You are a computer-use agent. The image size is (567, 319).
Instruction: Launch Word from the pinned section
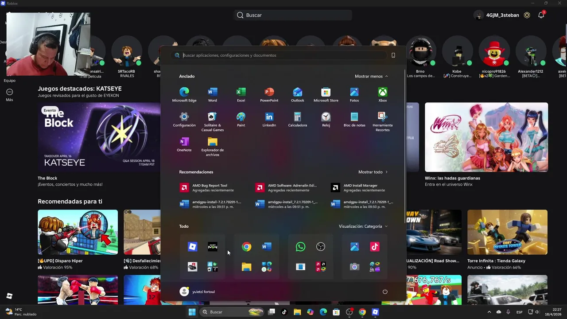[x=213, y=95]
